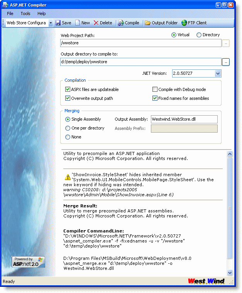The width and height of the screenshot is (242, 293).
Task: Click the Web Project Path input field
Action: point(141,43)
